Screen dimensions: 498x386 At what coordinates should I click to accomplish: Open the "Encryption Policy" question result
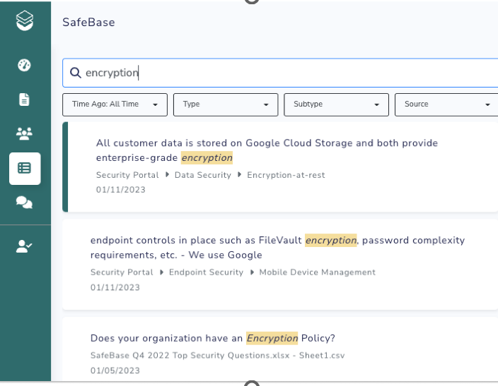click(x=212, y=338)
